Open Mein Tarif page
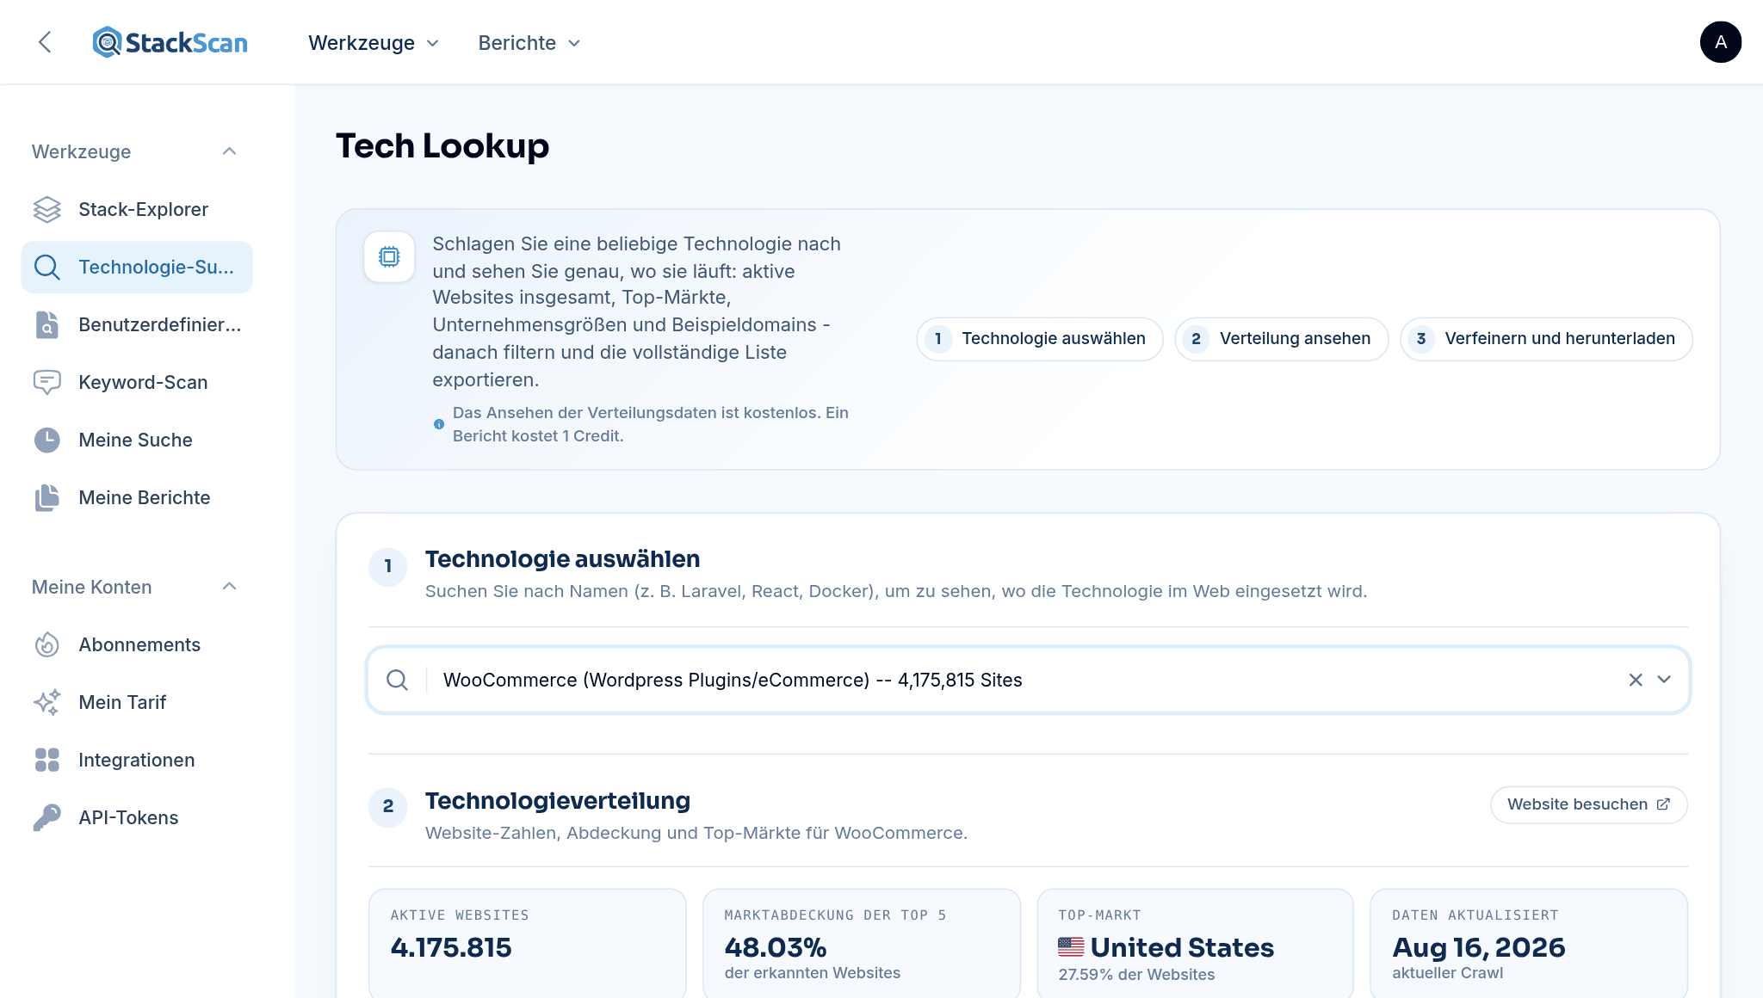This screenshot has height=998, width=1763. point(137,702)
